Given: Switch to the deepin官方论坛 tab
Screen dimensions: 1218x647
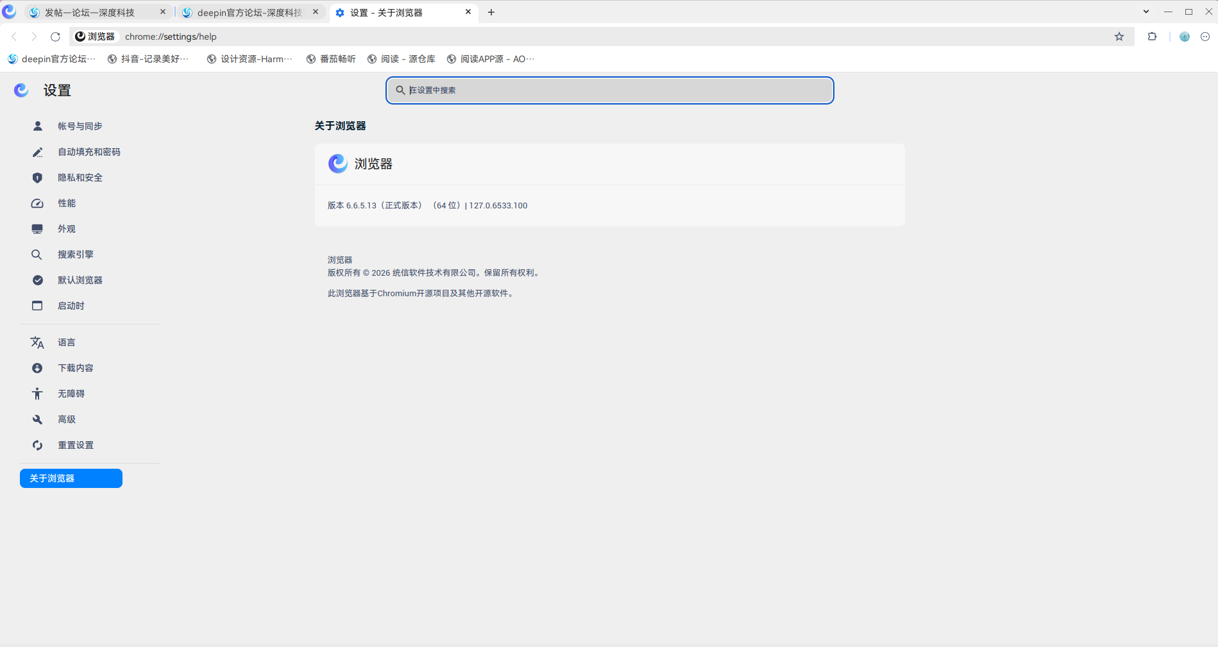Looking at the screenshot, I should [250, 12].
